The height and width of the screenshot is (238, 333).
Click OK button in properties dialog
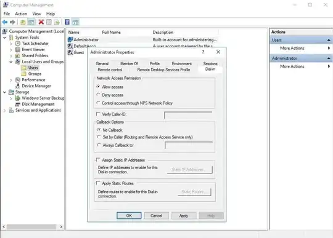point(129,216)
